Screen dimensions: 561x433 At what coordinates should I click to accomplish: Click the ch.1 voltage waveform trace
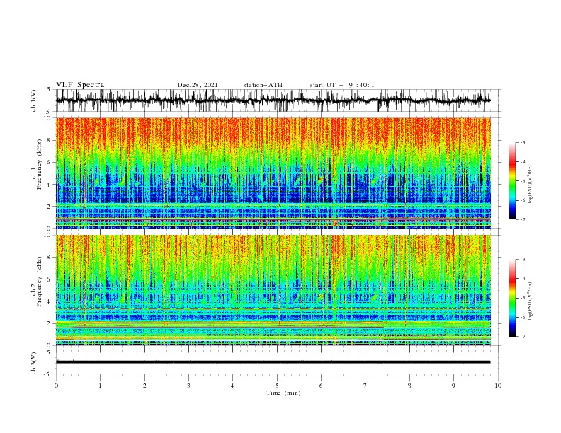click(x=273, y=100)
